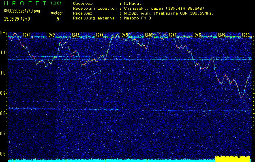Click the AirSpy mini receiver text
This screenshot has width=255, height=162.
tap(169, 13)
